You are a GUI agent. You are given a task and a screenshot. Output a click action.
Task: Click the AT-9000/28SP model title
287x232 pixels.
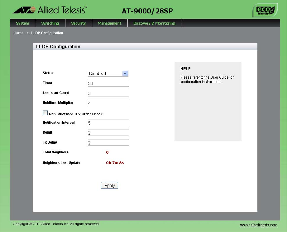click(147, 11)
